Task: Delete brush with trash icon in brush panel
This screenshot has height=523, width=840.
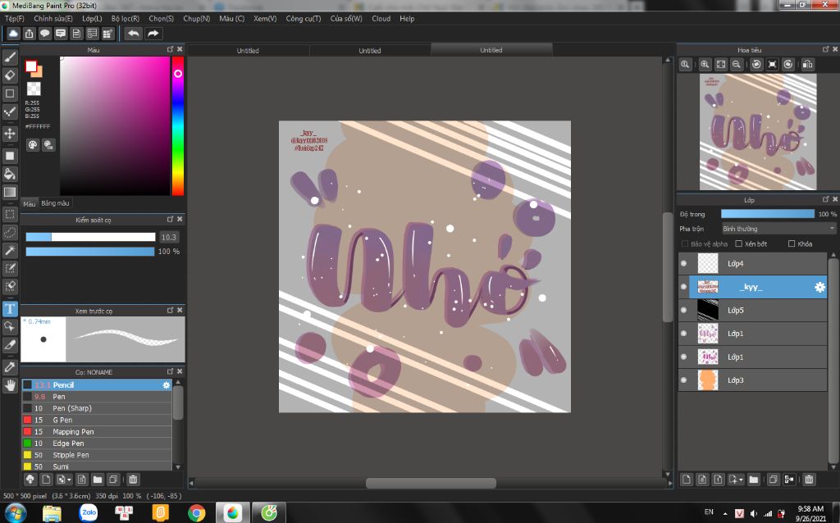Action: [x=133, y=479]
